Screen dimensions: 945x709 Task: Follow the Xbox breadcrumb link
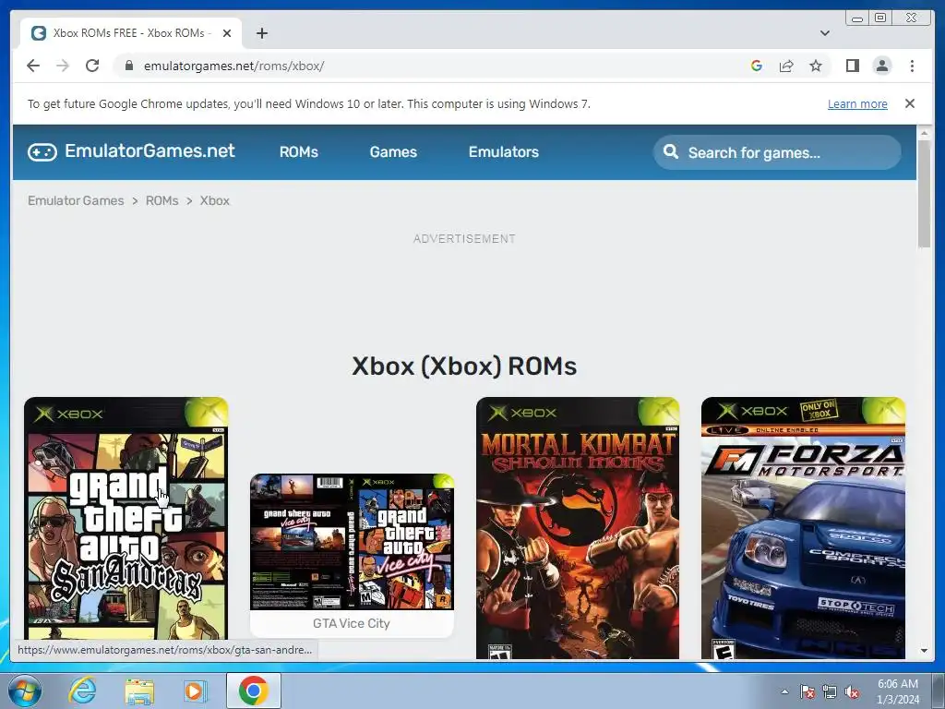pyautogui.click(x=214, y=200)
